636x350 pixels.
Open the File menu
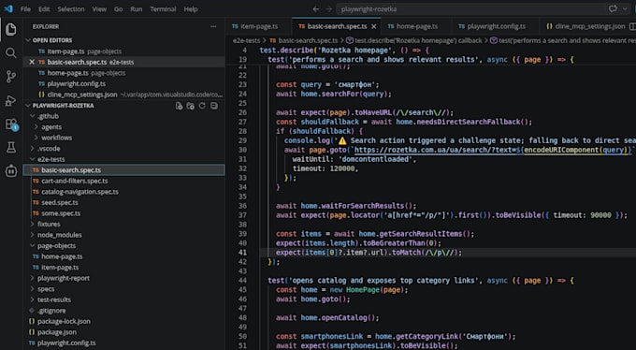tap(25, 9)
